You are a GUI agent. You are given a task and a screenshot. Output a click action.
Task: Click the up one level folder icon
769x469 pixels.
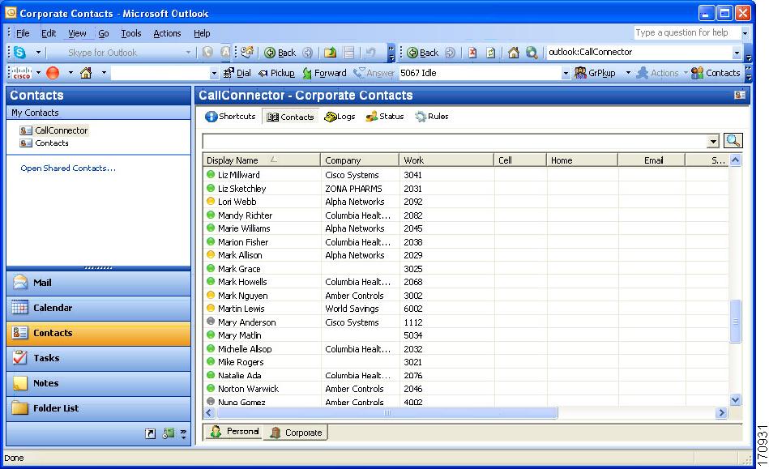pos(331,53)
